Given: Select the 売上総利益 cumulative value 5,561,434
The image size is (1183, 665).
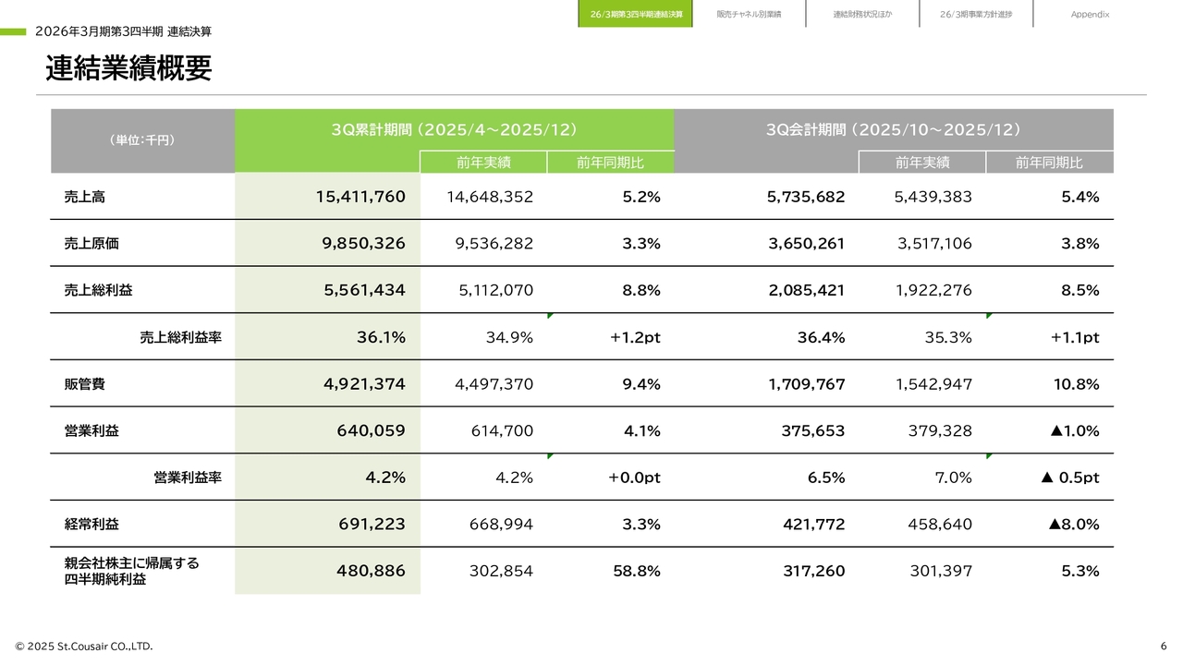Looking at the screenshot, I should click(364, 290).
